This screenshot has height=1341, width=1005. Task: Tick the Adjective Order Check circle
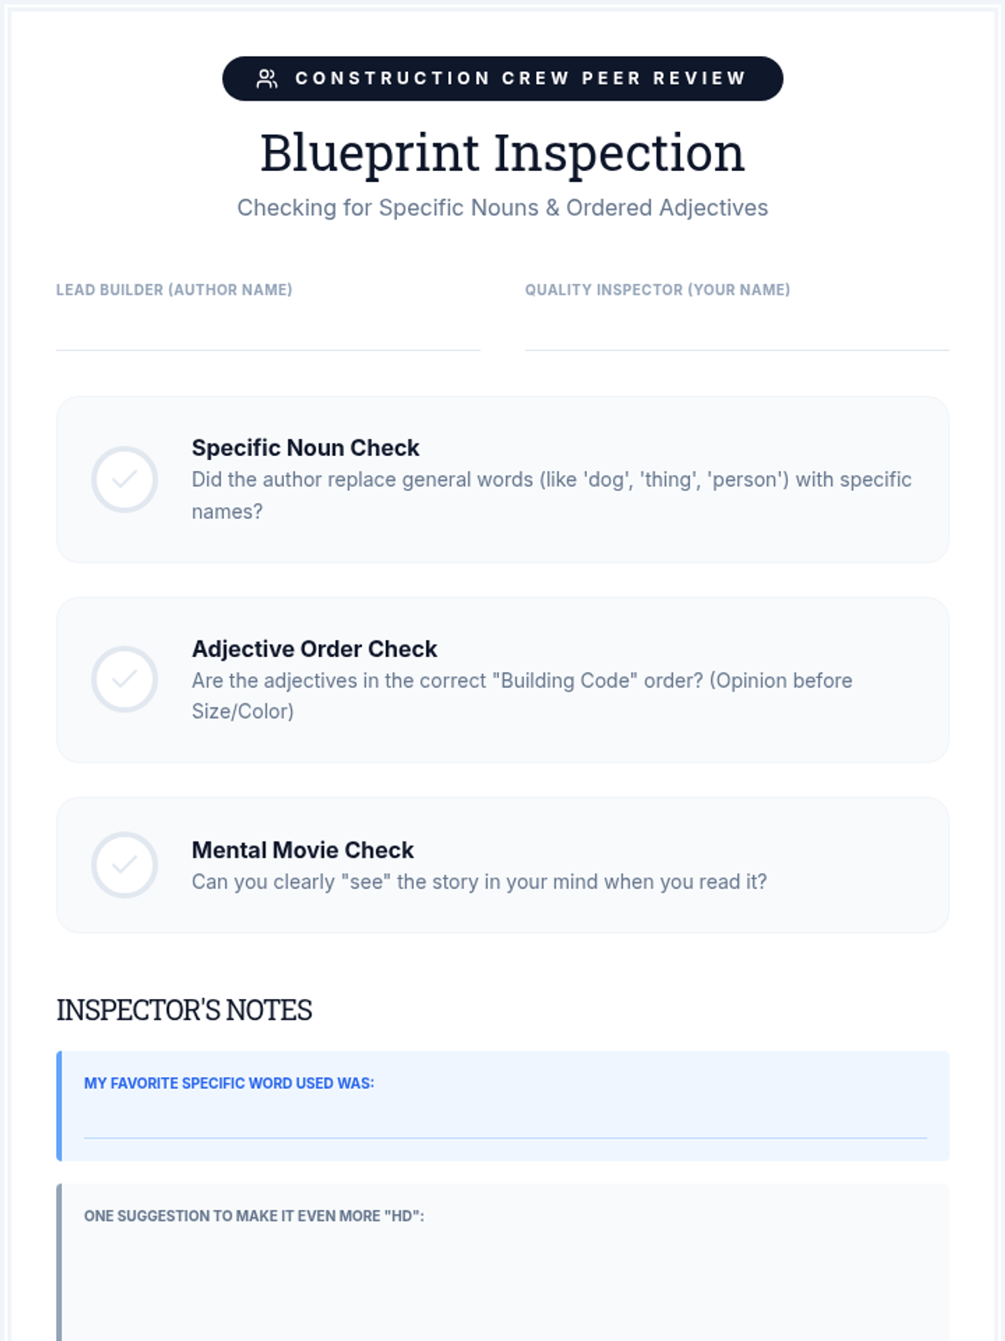click(125, 680)
